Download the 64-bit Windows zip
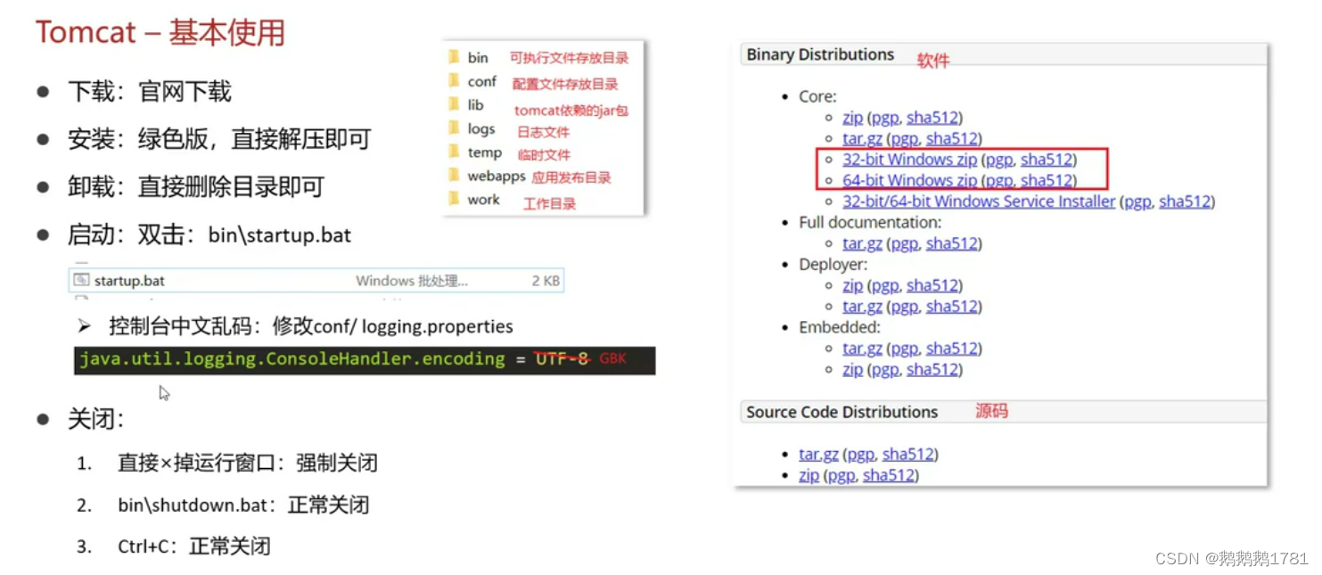1322x575 pixels. click(x=909, y=181)
